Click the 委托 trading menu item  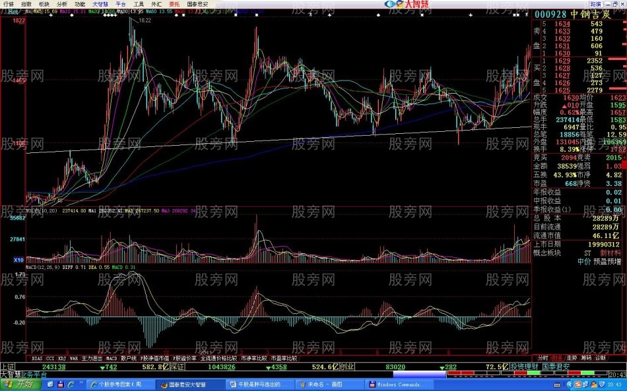coord(174,4)
